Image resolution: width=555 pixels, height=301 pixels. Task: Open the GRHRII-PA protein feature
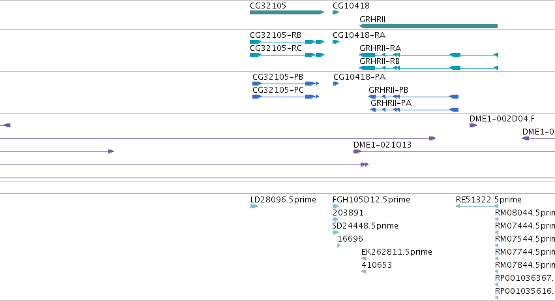(x=415, y=110)
